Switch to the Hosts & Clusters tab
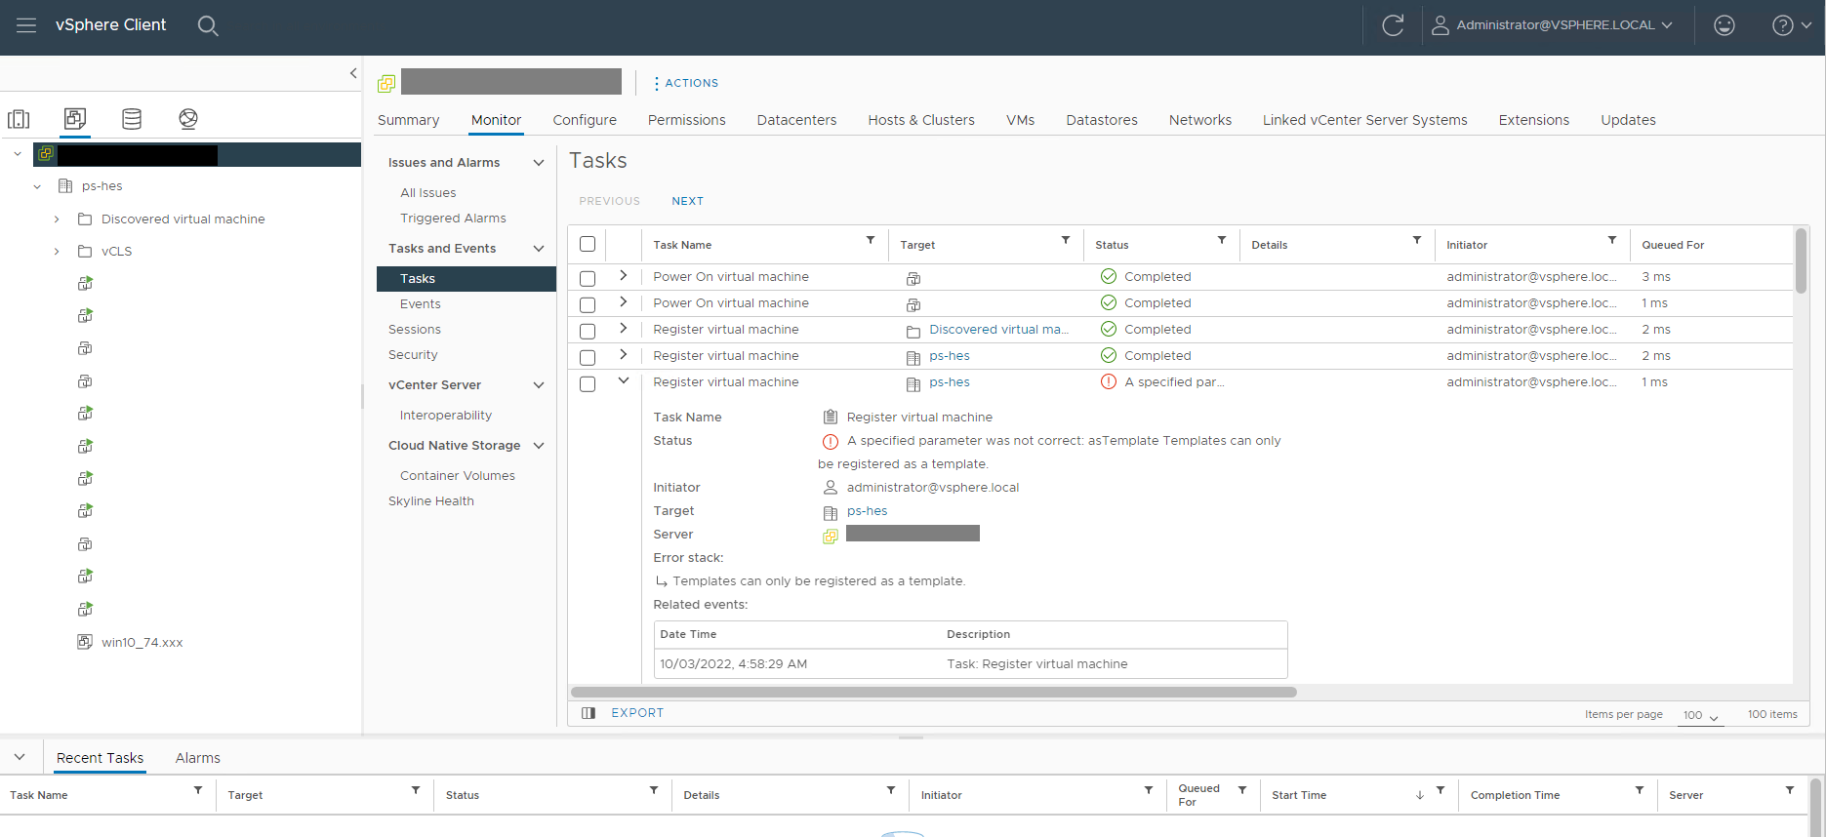 (921, 120)
